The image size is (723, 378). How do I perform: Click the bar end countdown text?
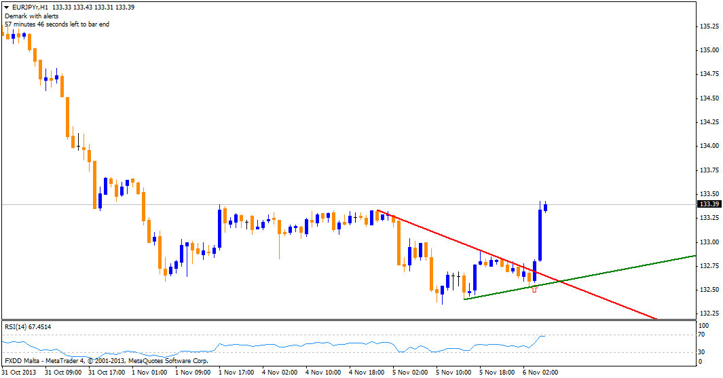pyautogui.click(x=57, y=24)
